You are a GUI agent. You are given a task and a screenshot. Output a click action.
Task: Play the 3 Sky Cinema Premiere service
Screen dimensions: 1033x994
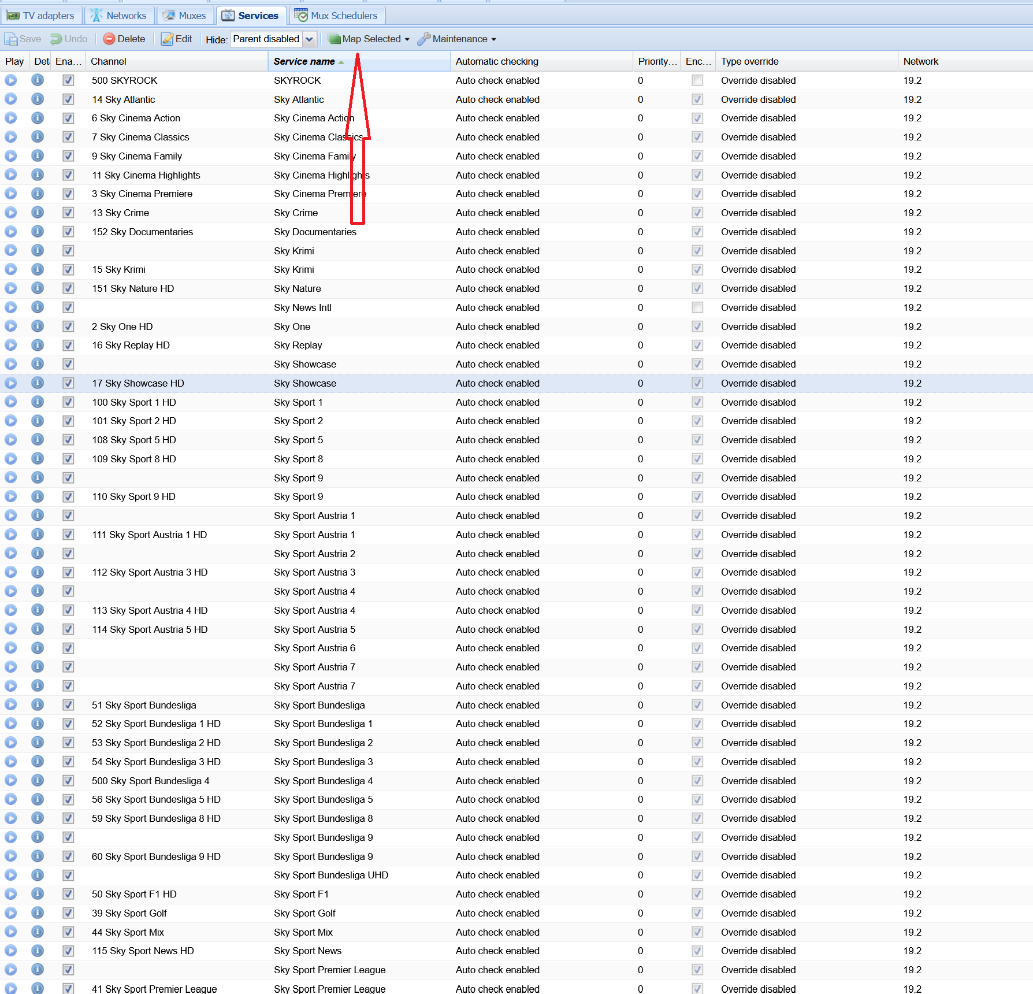(x=10, y=194)
